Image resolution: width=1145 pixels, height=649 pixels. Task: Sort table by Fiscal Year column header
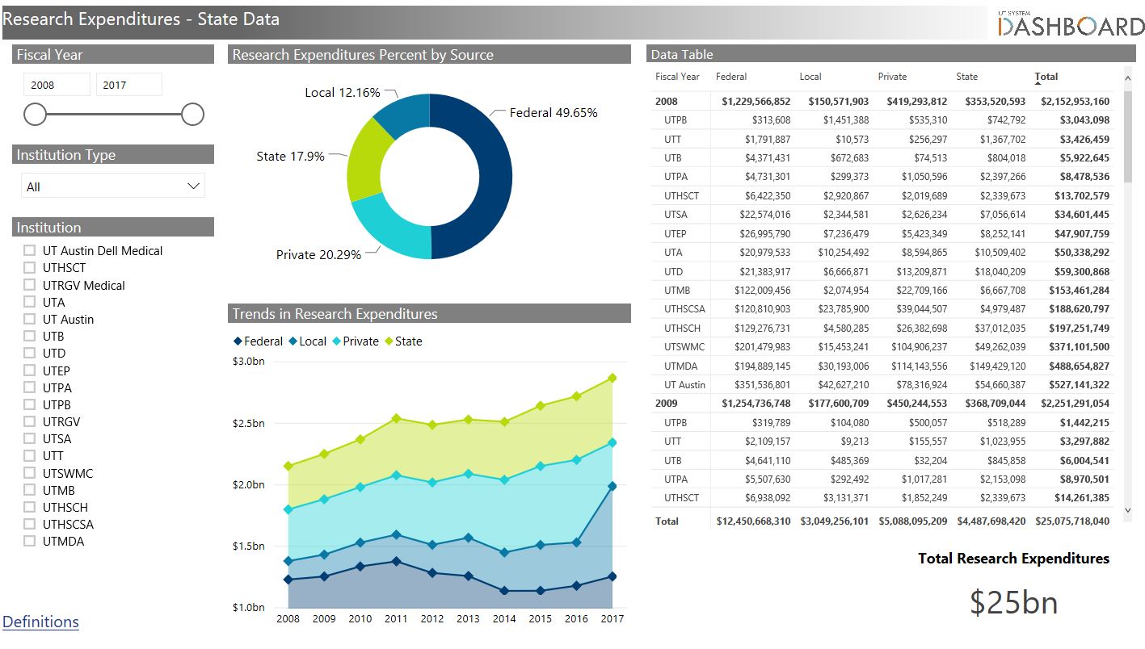point(677,77)
